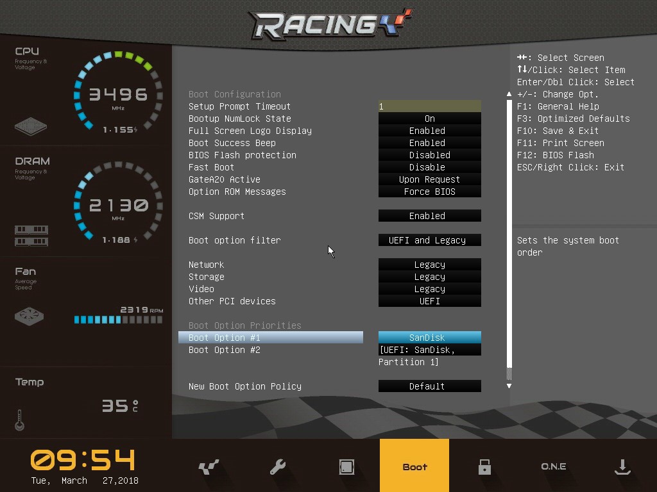Screen dimensions: 657x492
Task: Switch to the O.N.E tab
Action: (553, 466)
